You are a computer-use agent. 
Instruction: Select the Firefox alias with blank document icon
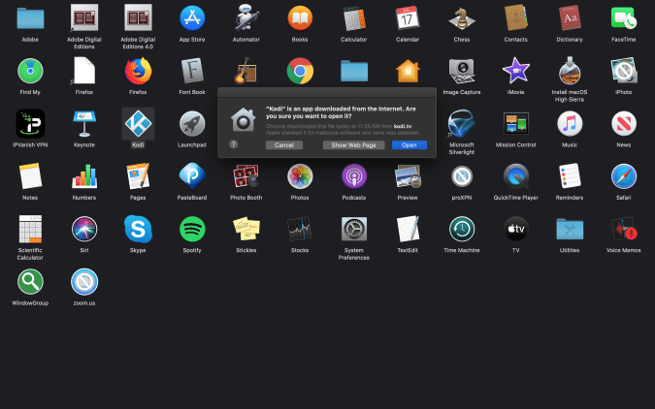84,71
